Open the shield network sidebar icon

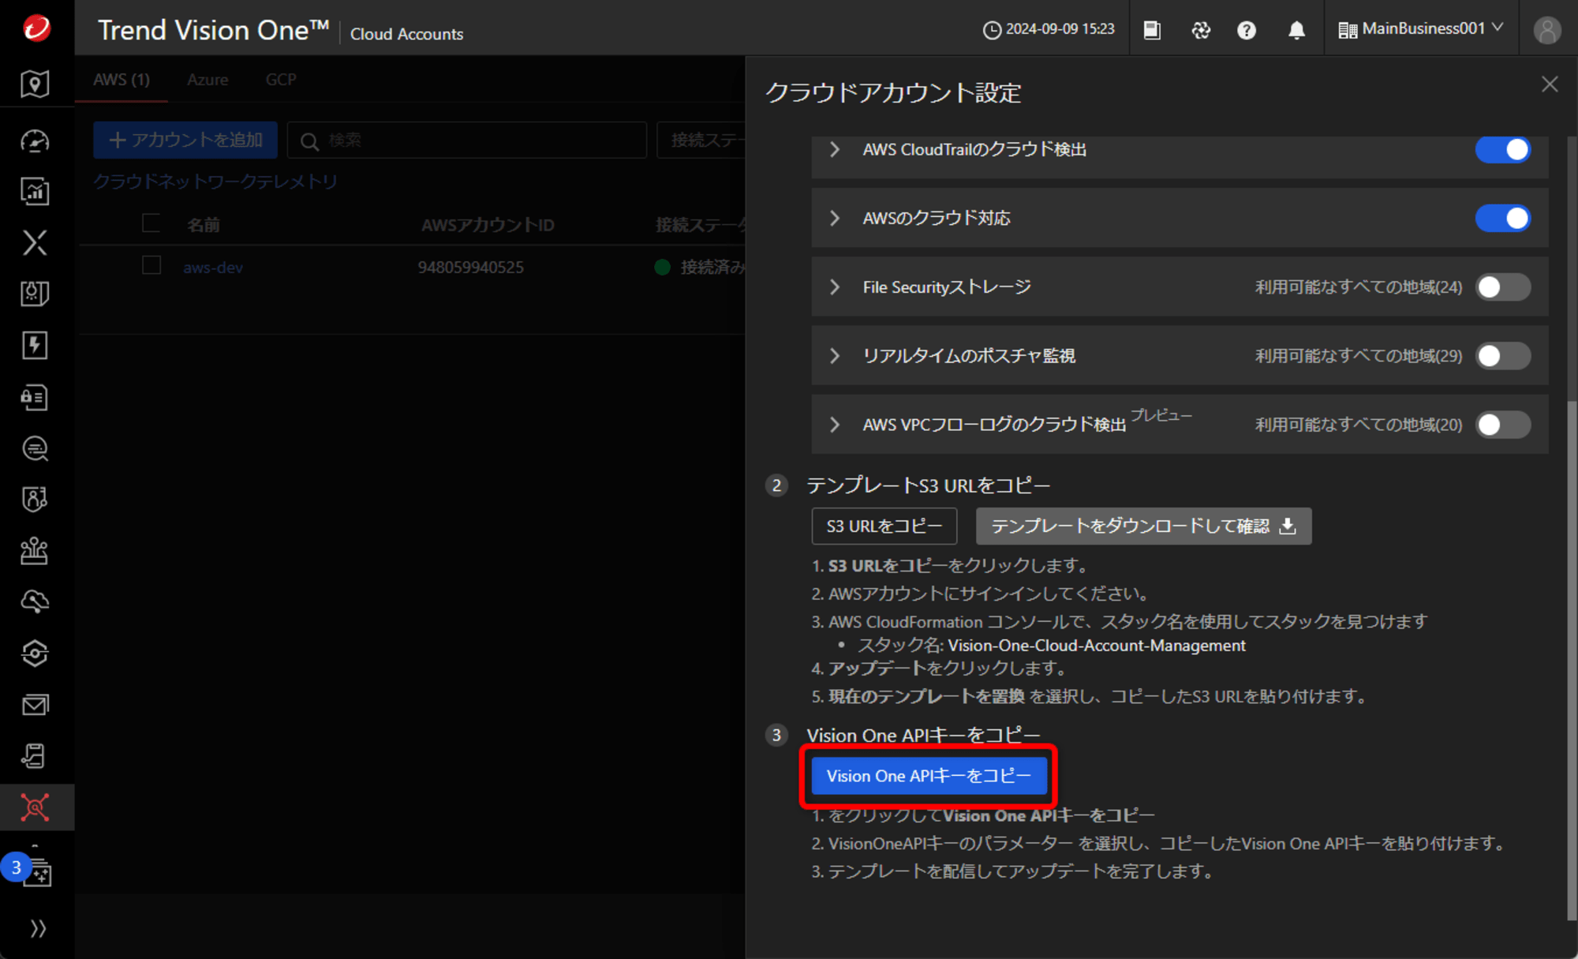35,499
